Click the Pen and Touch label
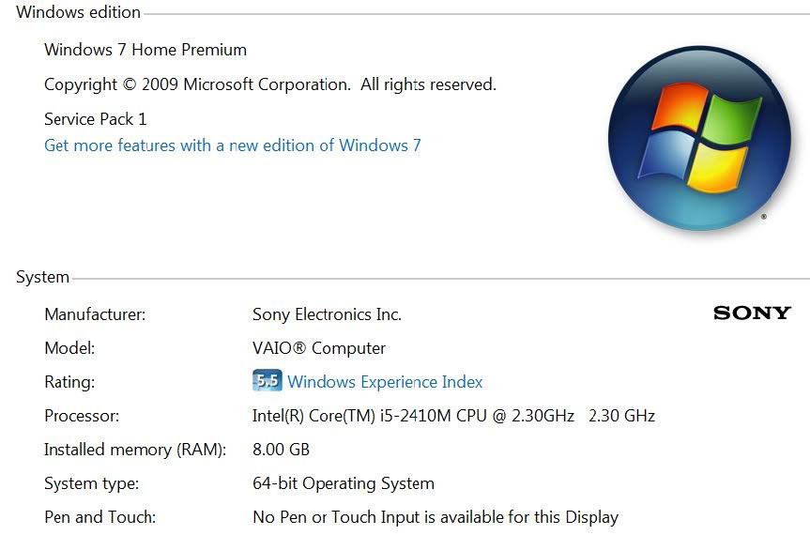Image resolution: width=810 pixels, height=535 pixels. [x=100, y=517]
